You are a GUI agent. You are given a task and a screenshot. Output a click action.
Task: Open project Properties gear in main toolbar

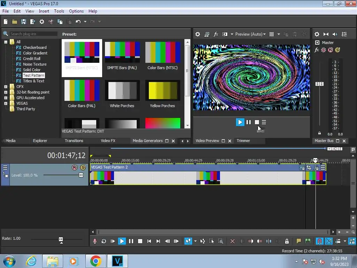(x=42, y=22)
